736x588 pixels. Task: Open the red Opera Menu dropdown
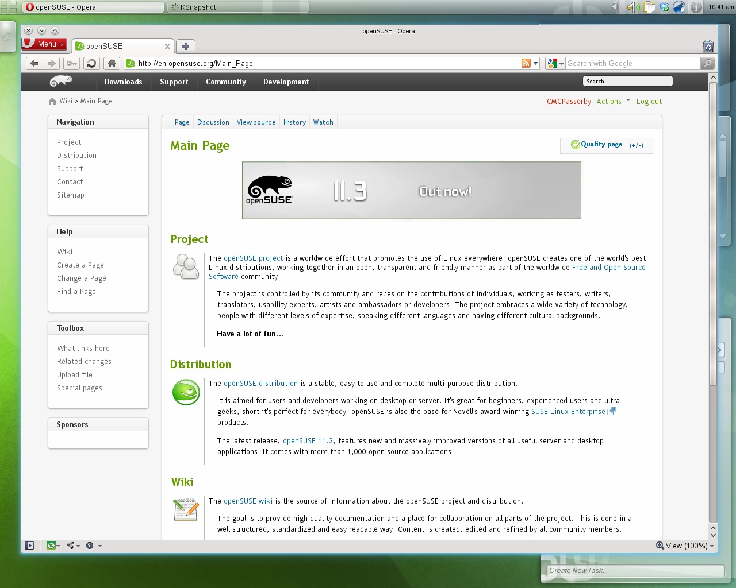coord(44,44)
